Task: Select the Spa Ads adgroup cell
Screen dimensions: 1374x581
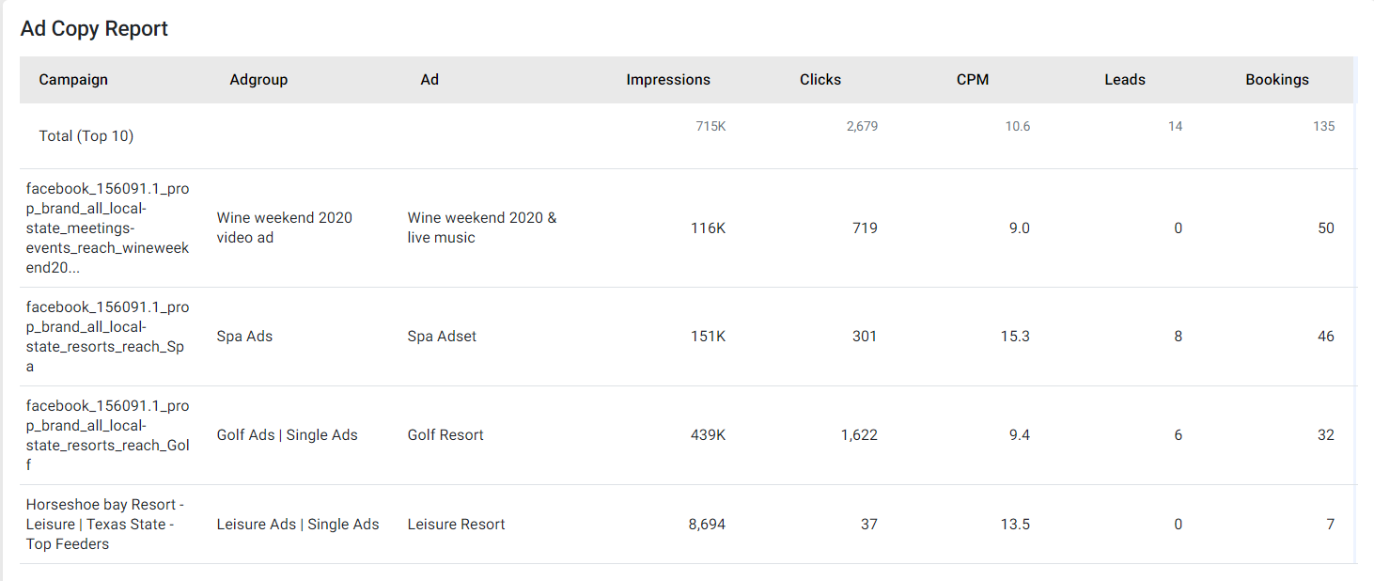Action: pyautogui.click(x=244, y=337)
